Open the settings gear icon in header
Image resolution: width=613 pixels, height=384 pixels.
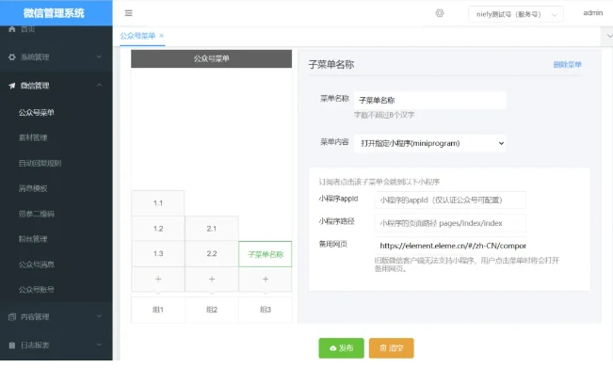[x=440, y=13]
